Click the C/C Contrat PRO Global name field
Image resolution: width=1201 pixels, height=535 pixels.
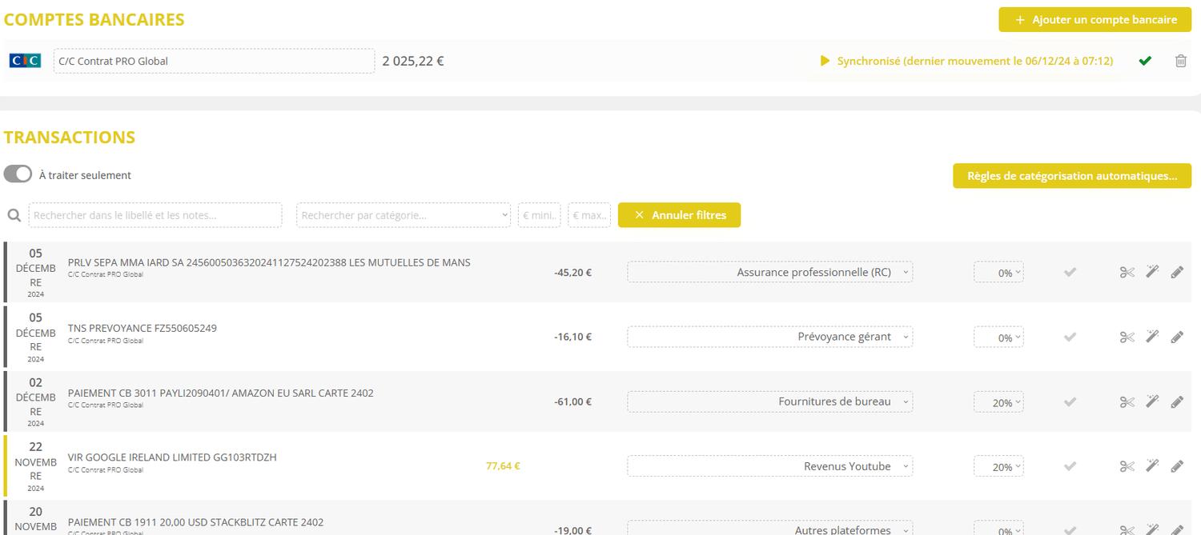[214, 61]
